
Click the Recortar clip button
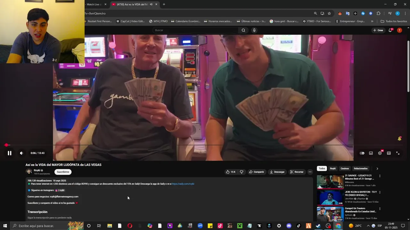pyautogui.click(x=297, y=172)
